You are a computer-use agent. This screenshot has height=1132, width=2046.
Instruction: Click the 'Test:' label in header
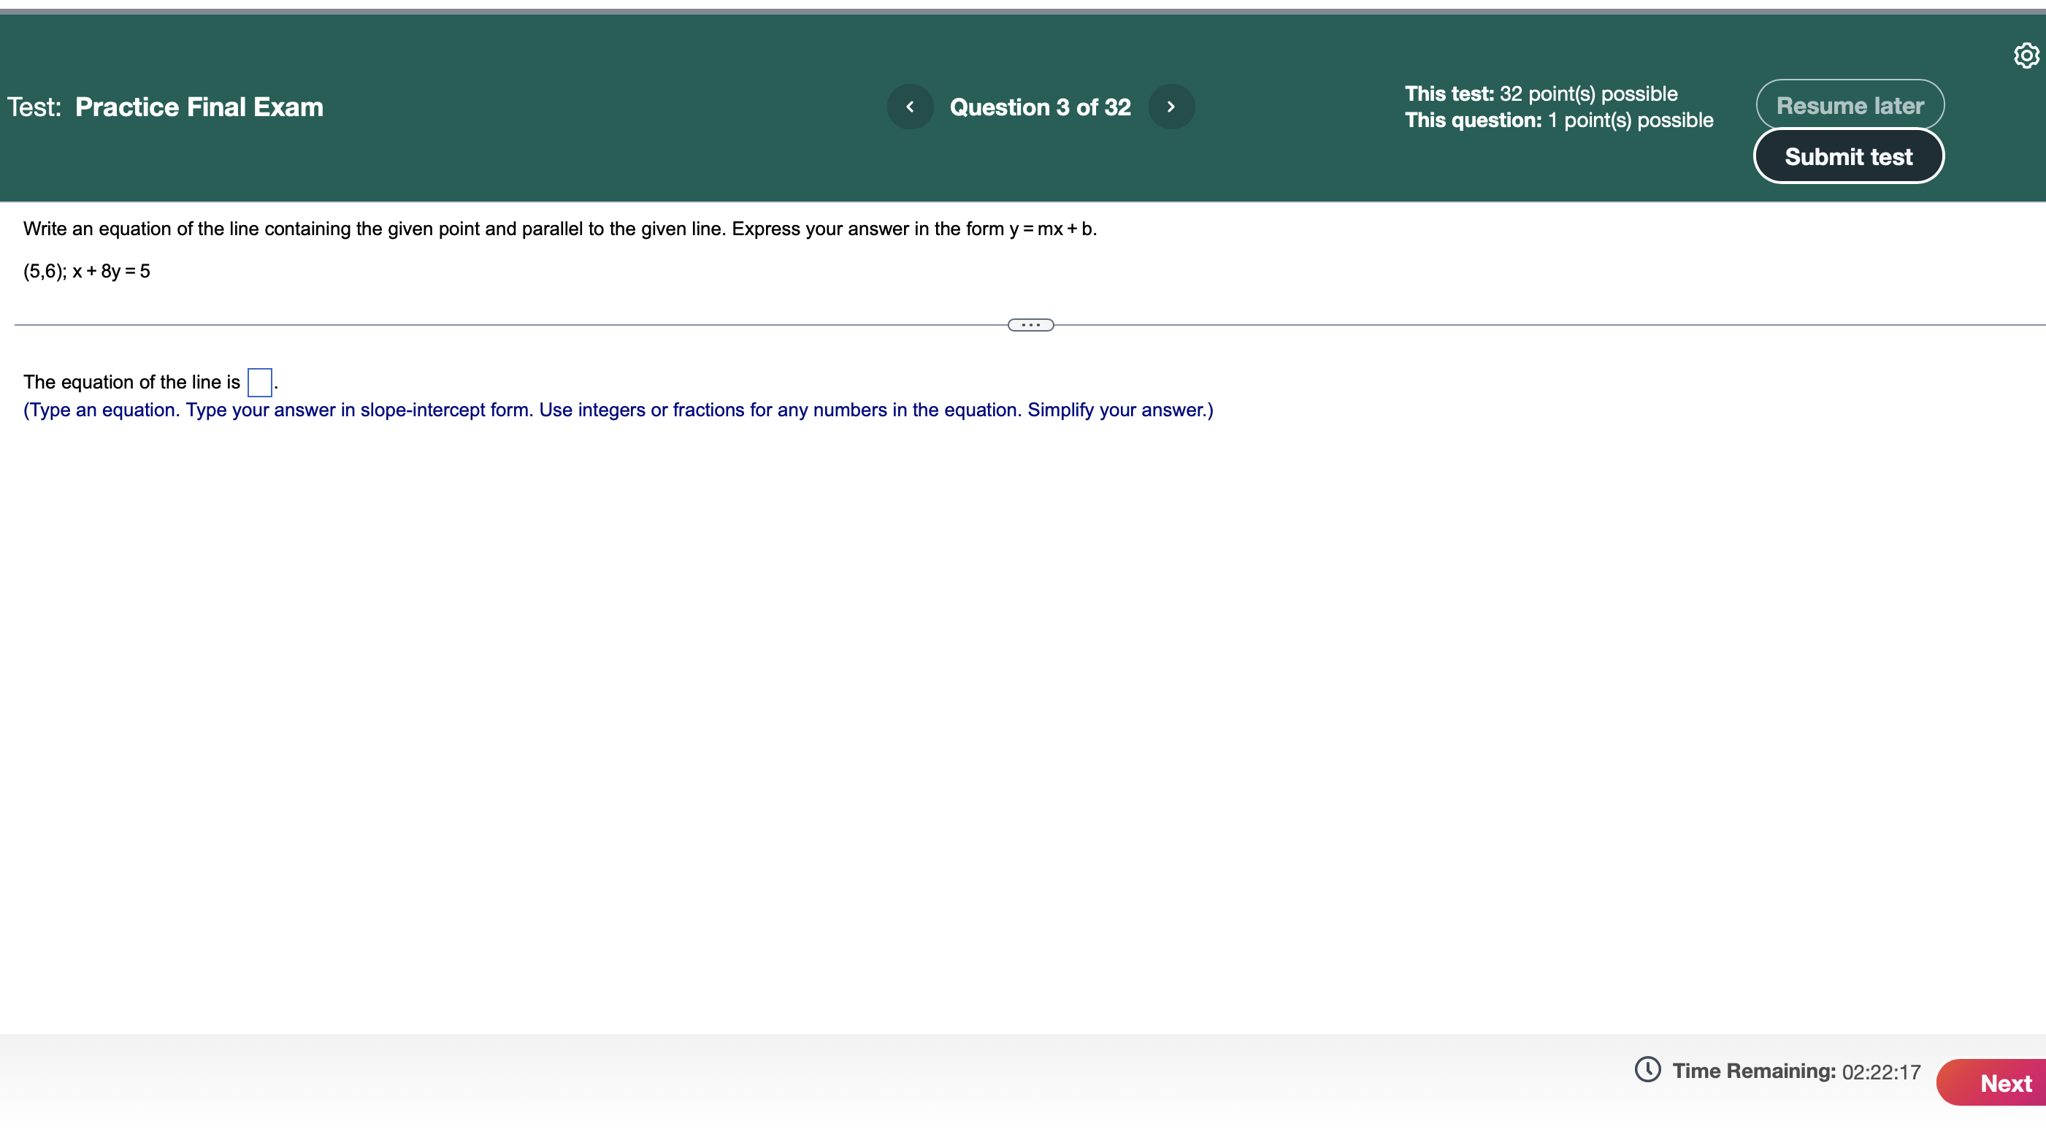[x=34, y=107]
